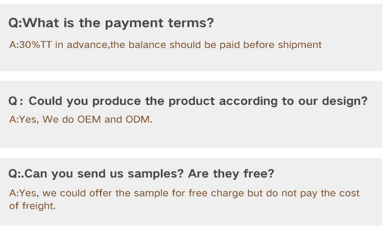Click the question about payment terms

pyautogui.click(x=111, y=23)
